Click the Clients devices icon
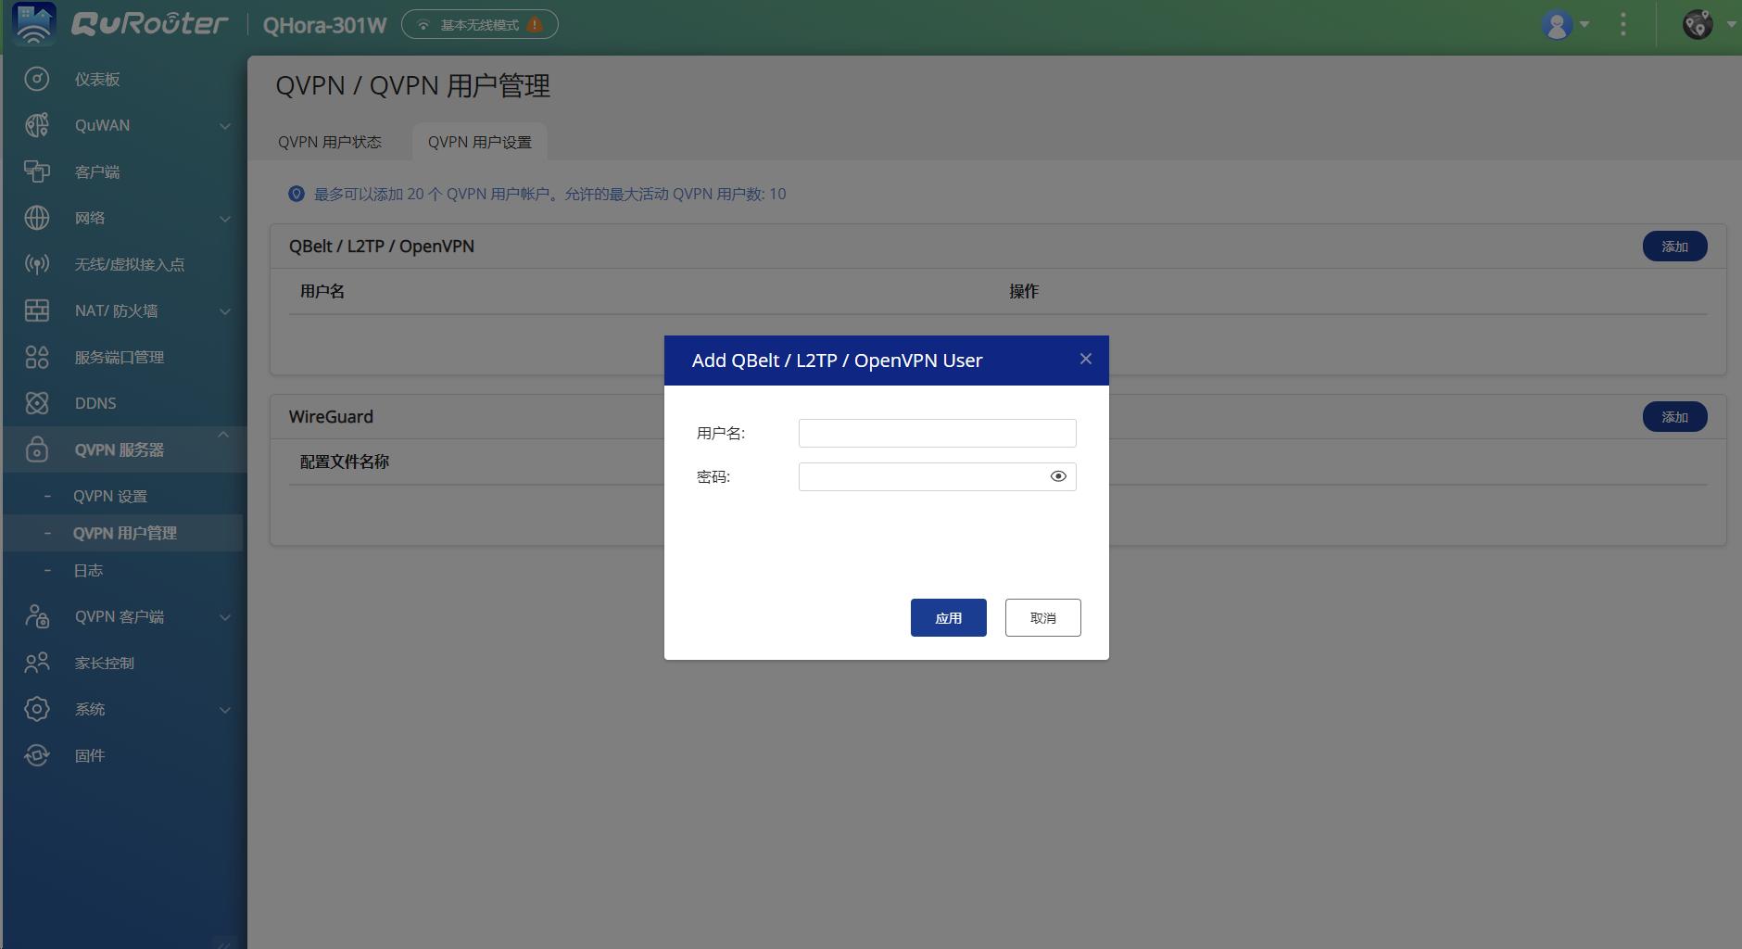 (36, 171)
